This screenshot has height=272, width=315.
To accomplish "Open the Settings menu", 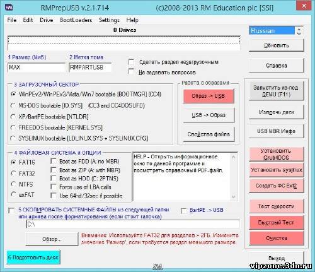I will [109, 20].
